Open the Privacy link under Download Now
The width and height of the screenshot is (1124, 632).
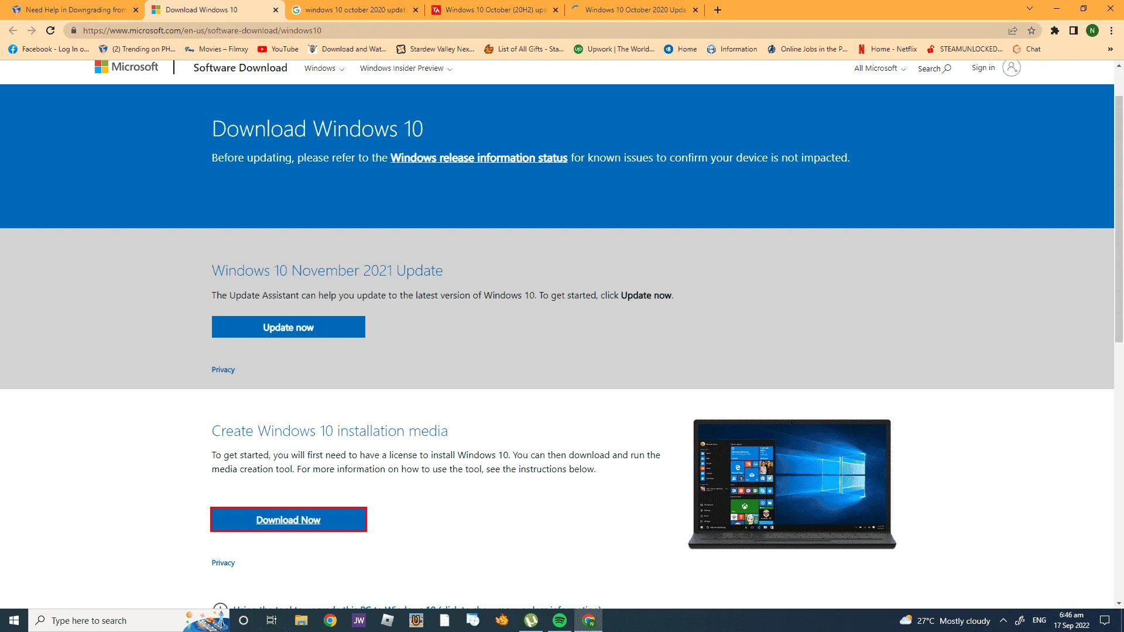223,563
